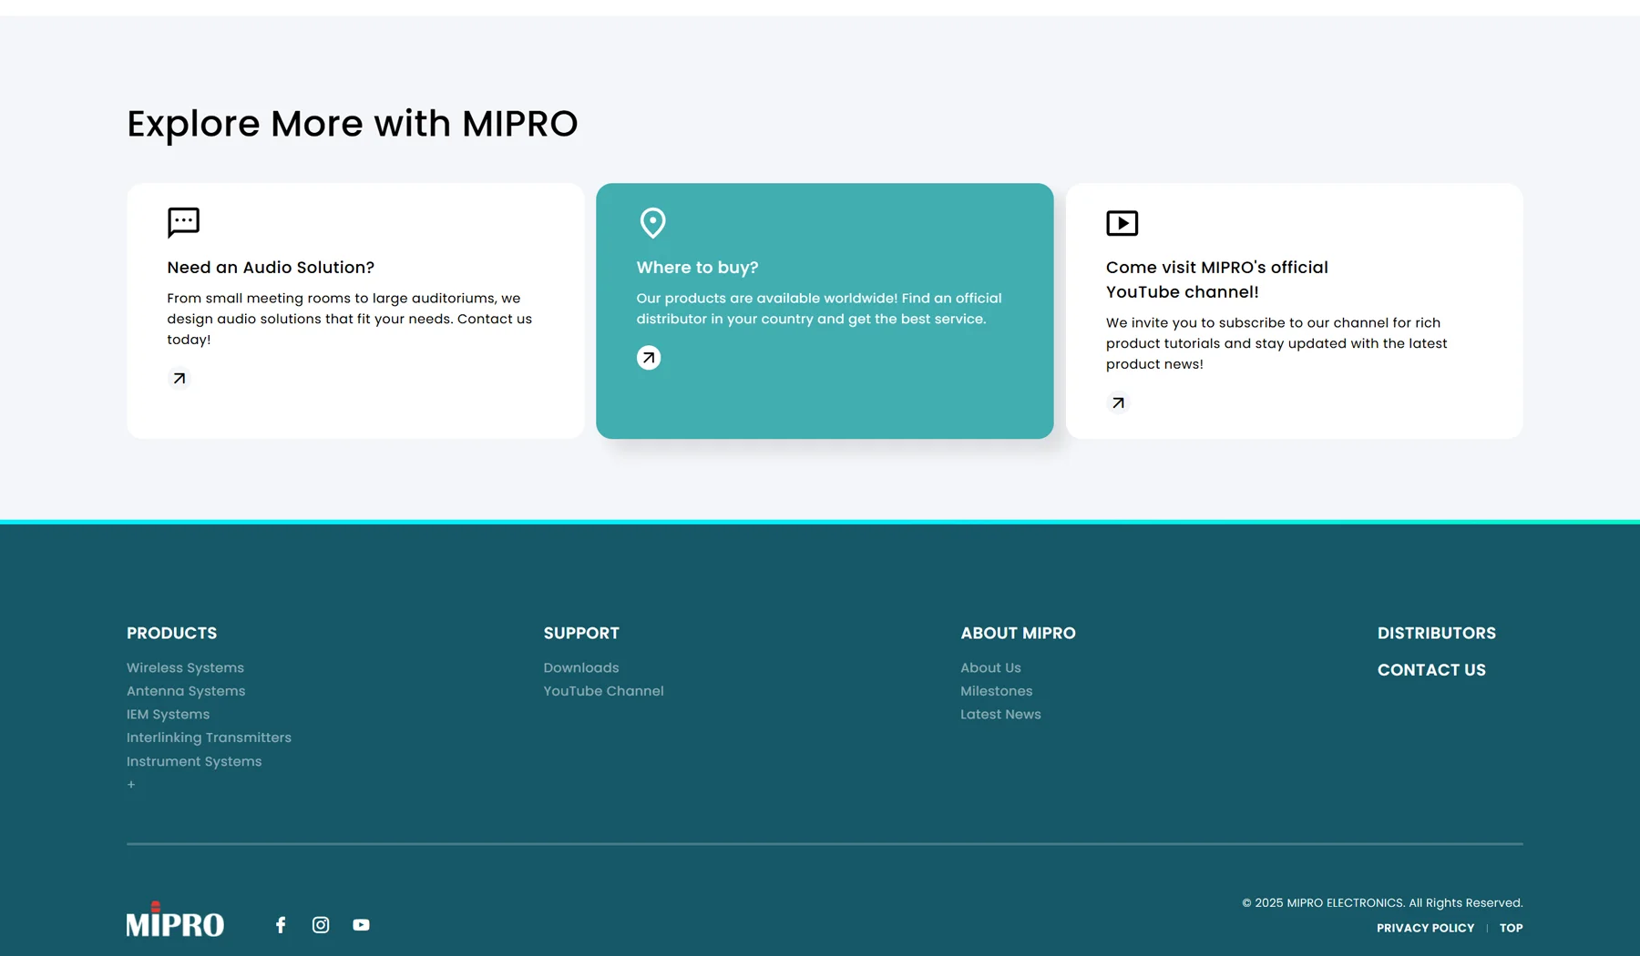Open the arrow link in the YouTube channel card
1640x956 pixels.
pos(1118,403)
